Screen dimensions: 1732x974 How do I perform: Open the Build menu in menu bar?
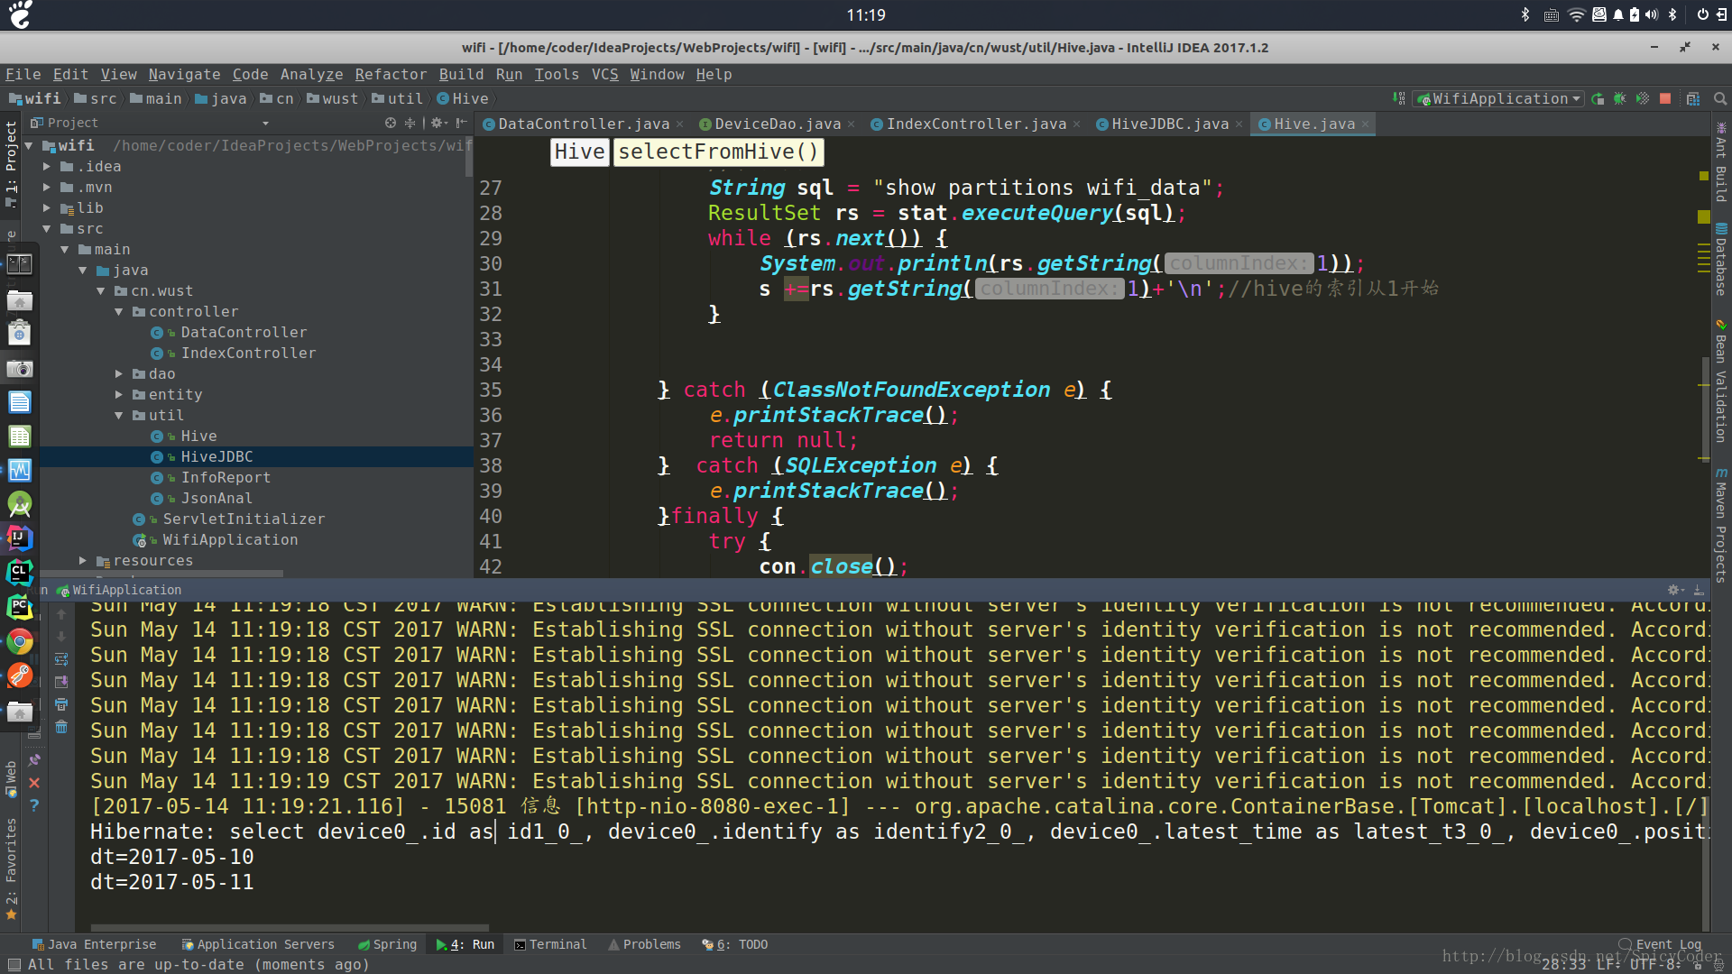(458, 74)
